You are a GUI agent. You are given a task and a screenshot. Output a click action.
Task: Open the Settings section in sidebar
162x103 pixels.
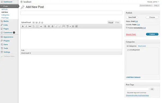(7, 52)
